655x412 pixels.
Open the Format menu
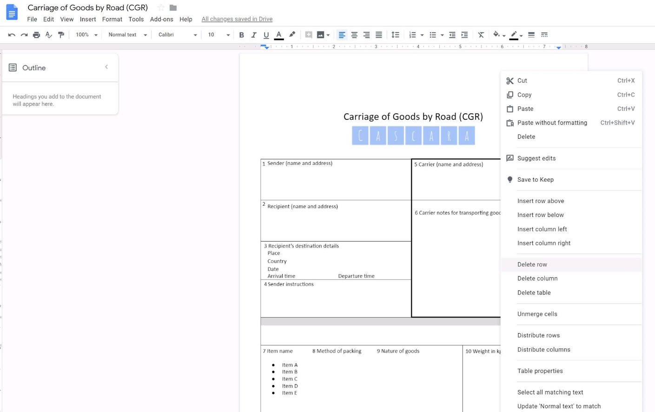click(x=112, y=19)
